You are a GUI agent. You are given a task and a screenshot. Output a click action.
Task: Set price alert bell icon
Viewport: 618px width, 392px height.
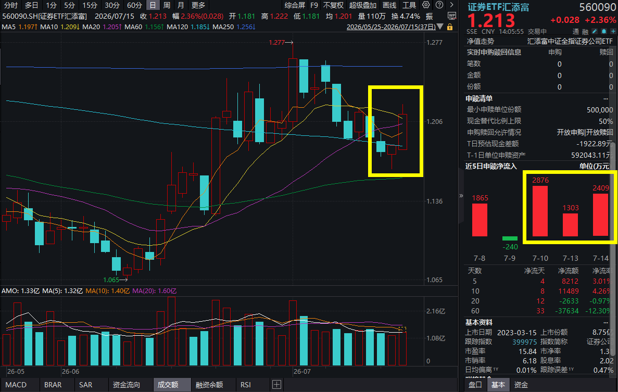pos(604,32)
